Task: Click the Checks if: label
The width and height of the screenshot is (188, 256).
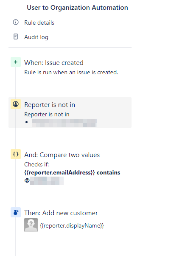Action: 36,164
